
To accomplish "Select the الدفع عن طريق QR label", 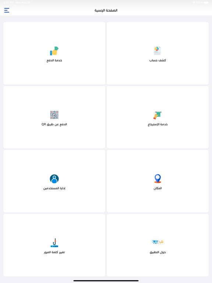I will click(54, 124).
